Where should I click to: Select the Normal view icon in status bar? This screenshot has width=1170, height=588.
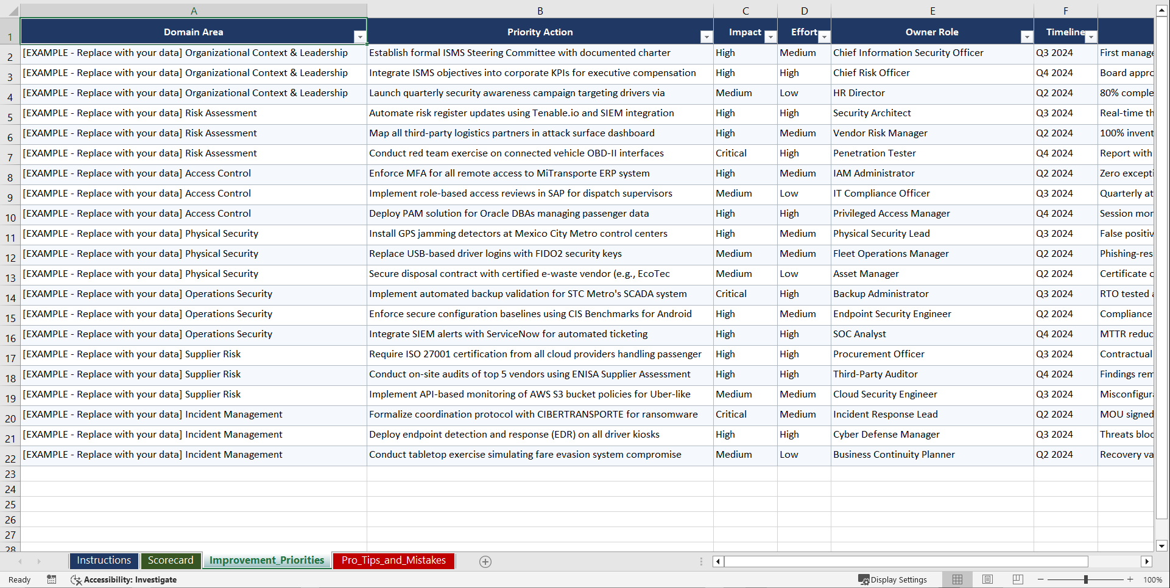(957, 579)
